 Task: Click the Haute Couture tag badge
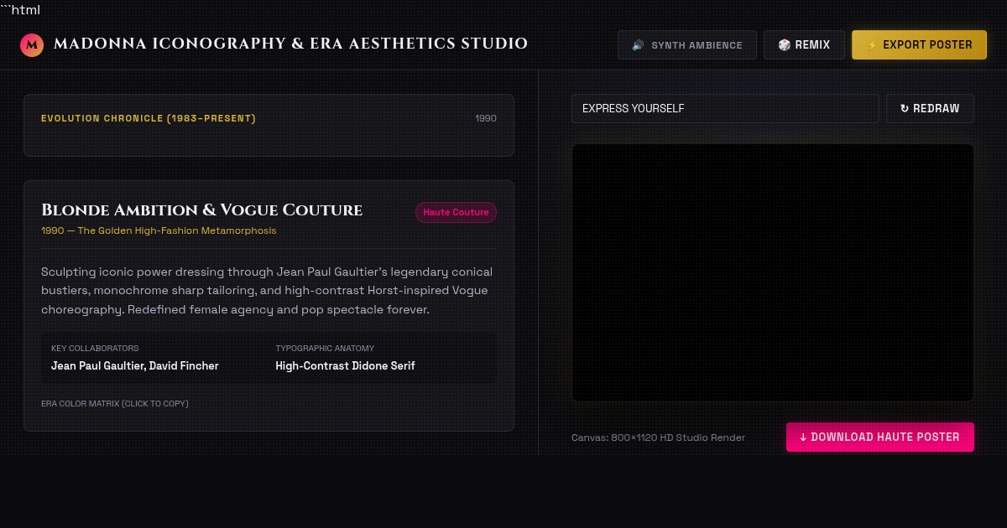pyautogui.click(x=456, y=213)
